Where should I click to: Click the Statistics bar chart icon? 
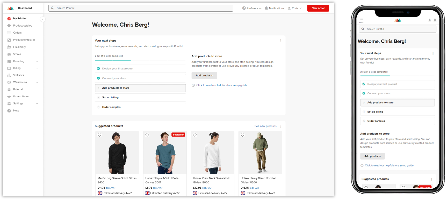click(x=9, y=75)
